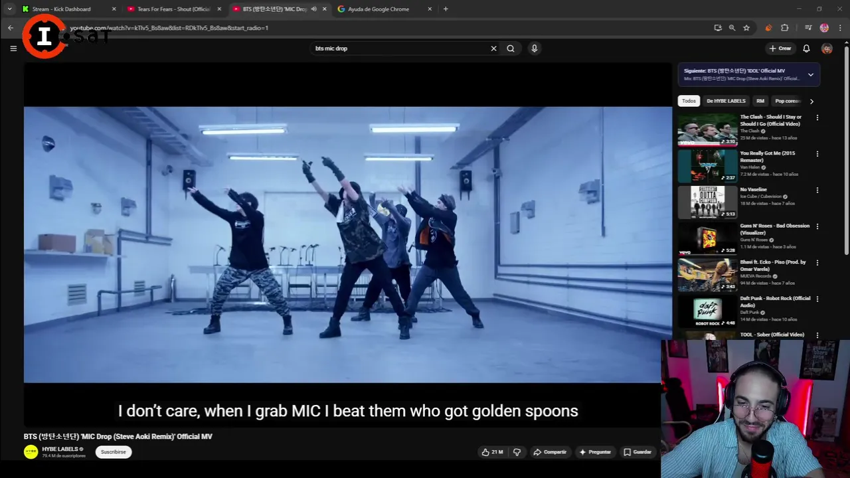Close the Ayuda de Google Chrome tab
The image size is (850, 478).
point(430,9)
